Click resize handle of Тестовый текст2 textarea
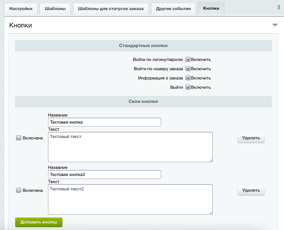The height and width of the screenshot is (230, 284). click(210, 212)
